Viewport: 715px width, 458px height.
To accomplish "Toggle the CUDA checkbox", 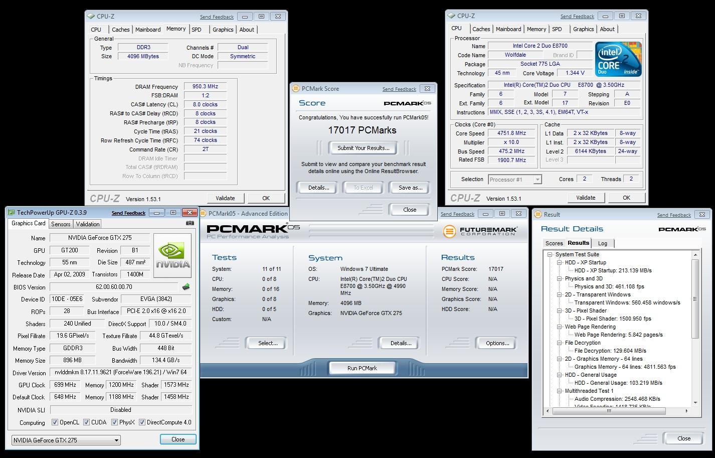I will click(86, 422).
